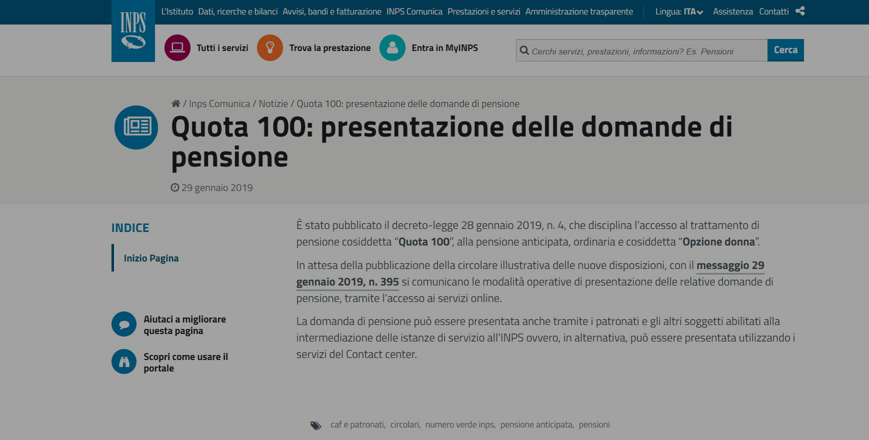Open Trova la prestazione

click(x=330, y=48)
